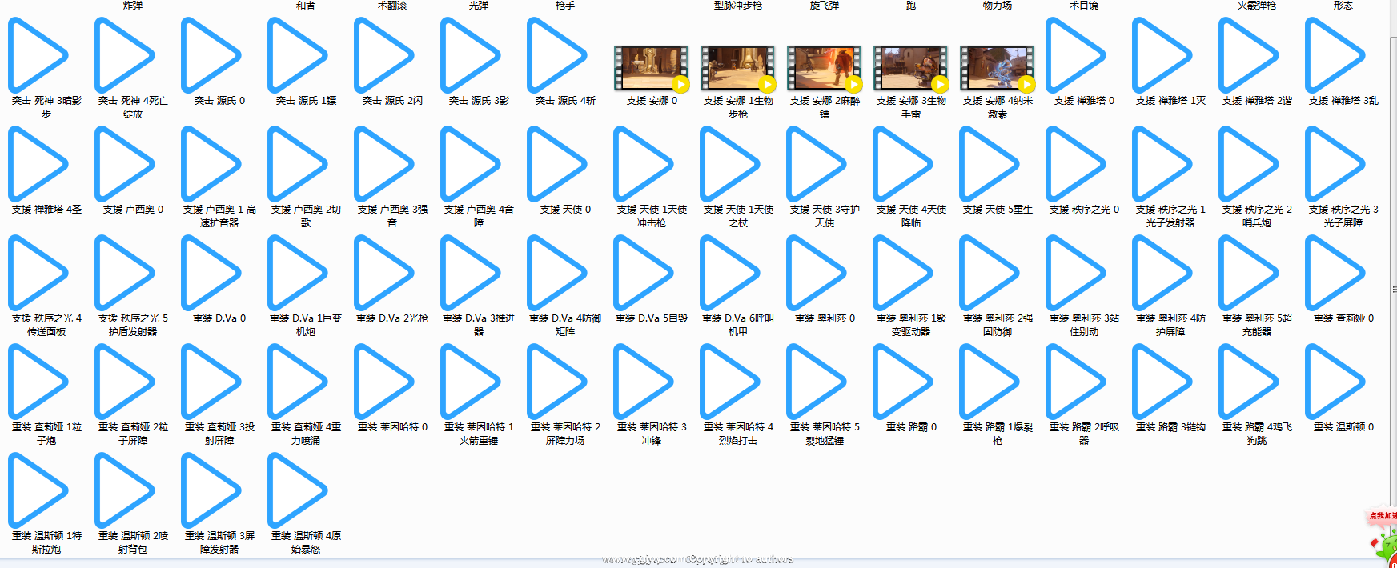Choose the 支援 禅雅塔 3乱 video file

(x=1335, y=55)
